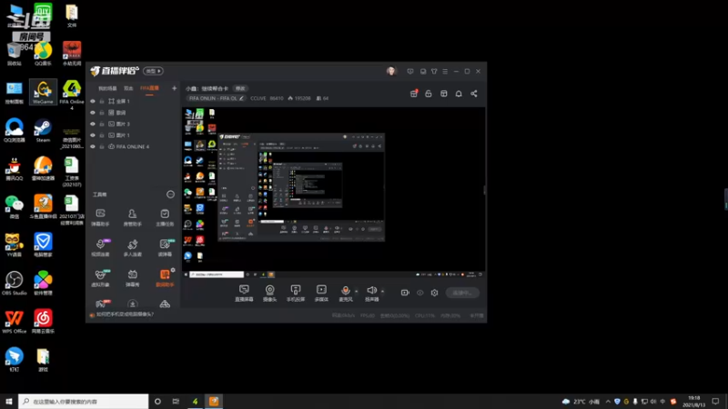Expand the speaker options arrow

[382, 292]
